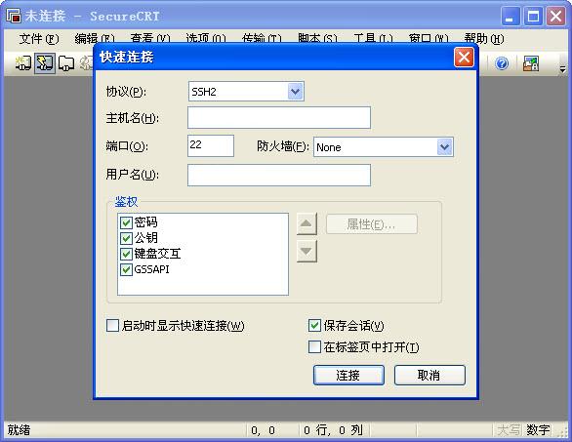Viewport: 572px width, 442px height.
Task: Click the Connect in Tab toolbar icon
Action: pyautogui.click(x=66, y=63)
